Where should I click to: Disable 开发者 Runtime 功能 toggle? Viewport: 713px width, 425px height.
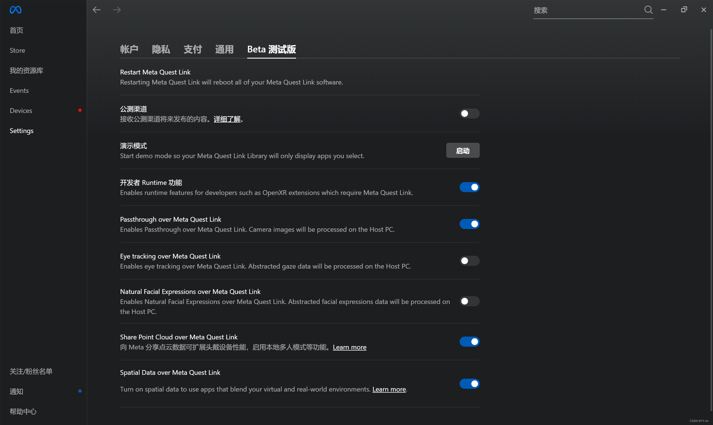(469, 187)
